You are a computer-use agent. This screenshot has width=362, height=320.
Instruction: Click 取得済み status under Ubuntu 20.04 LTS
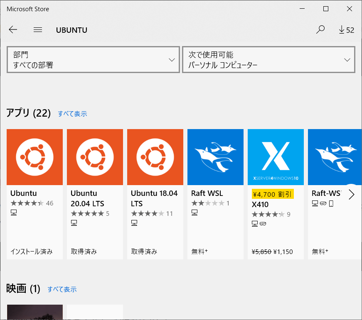tap(84, 252)
